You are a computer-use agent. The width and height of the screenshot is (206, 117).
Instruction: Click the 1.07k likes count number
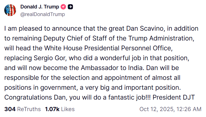[52, 109]
